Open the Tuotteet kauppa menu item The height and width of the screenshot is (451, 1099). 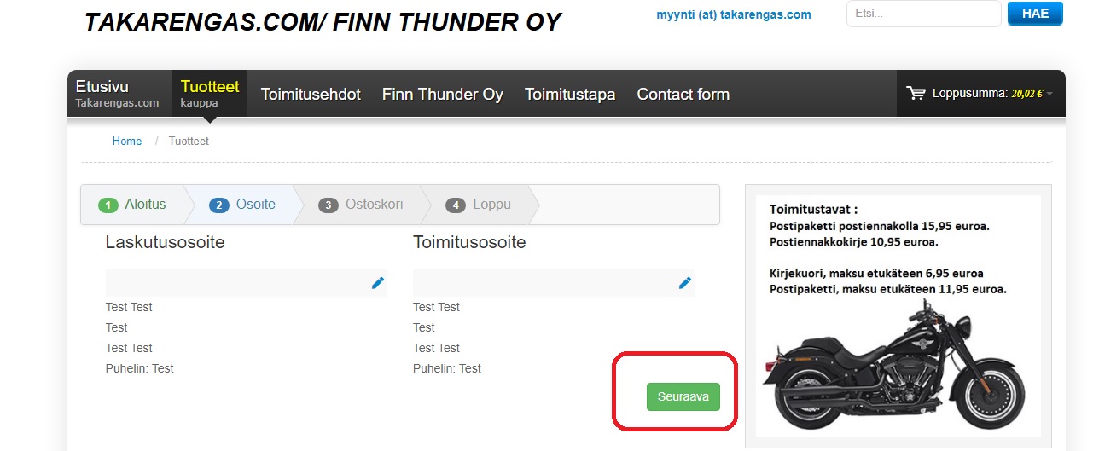tap(210, 94)
